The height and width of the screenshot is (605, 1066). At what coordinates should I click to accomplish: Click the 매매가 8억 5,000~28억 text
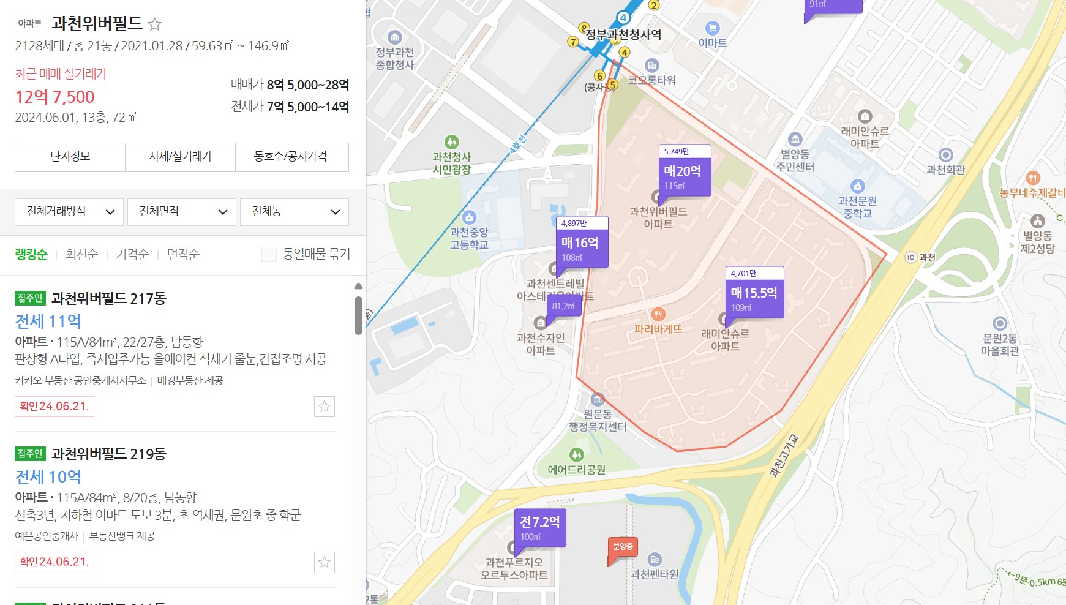coord(290,85)
